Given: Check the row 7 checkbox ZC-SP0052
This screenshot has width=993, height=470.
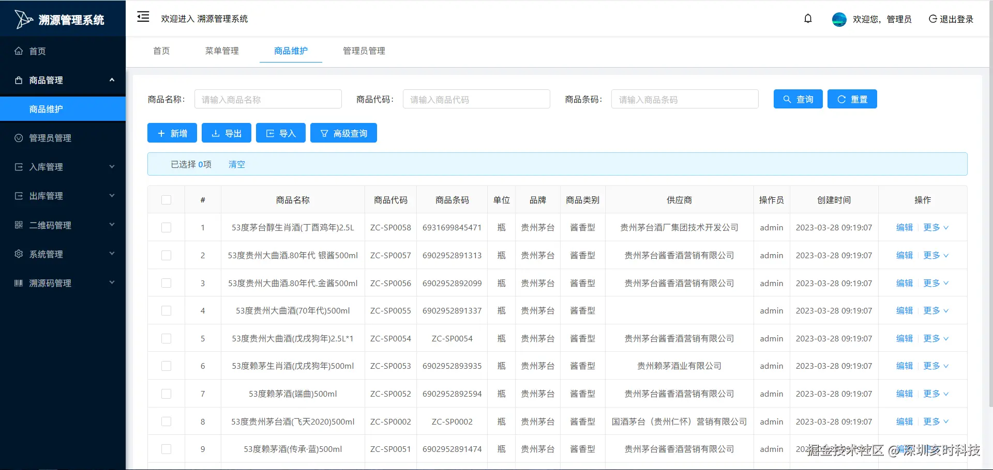Looking at the screenshot, I should pyautogui.click(x=166, y=394).
